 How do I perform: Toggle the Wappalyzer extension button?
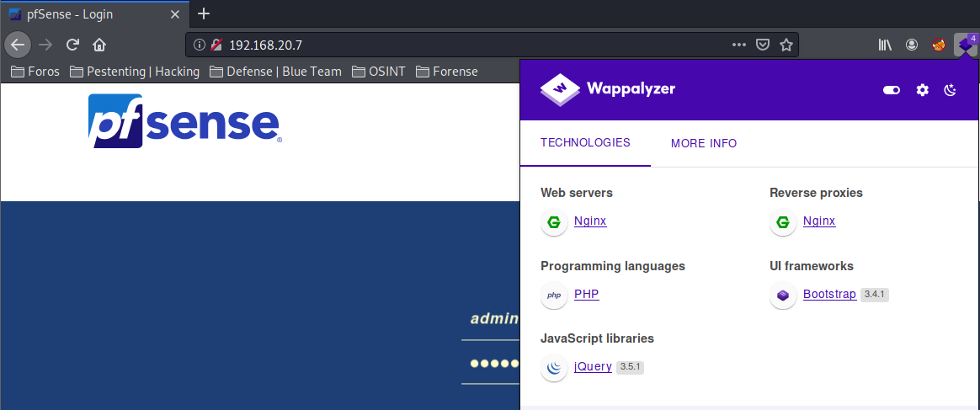[x=967, y=45]
